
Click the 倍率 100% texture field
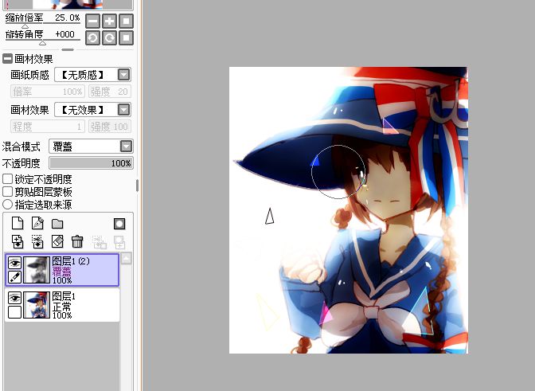(x=48, y=92)
